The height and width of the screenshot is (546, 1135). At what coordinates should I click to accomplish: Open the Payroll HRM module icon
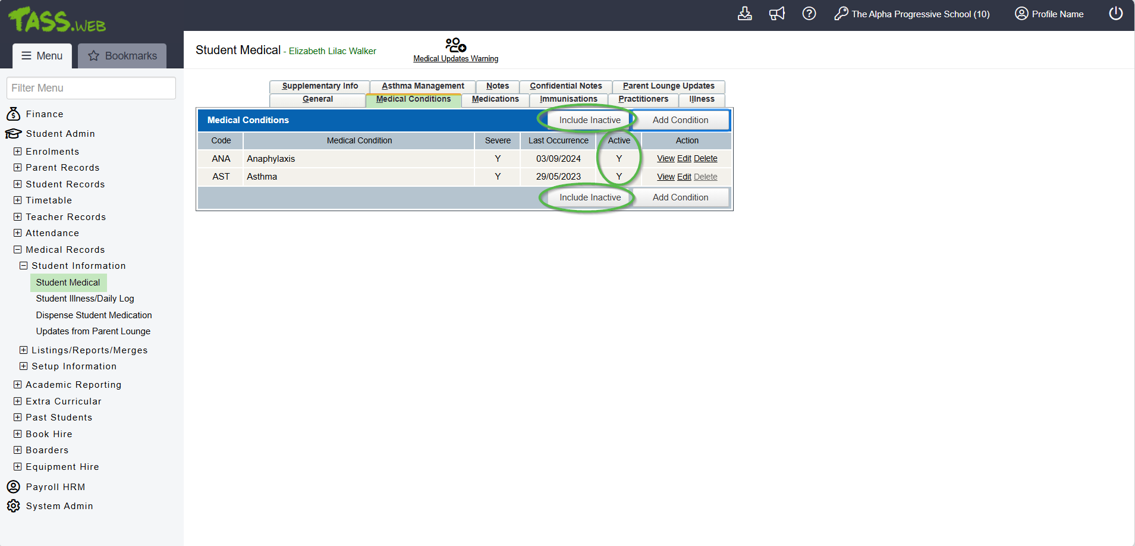coord(14,487)
